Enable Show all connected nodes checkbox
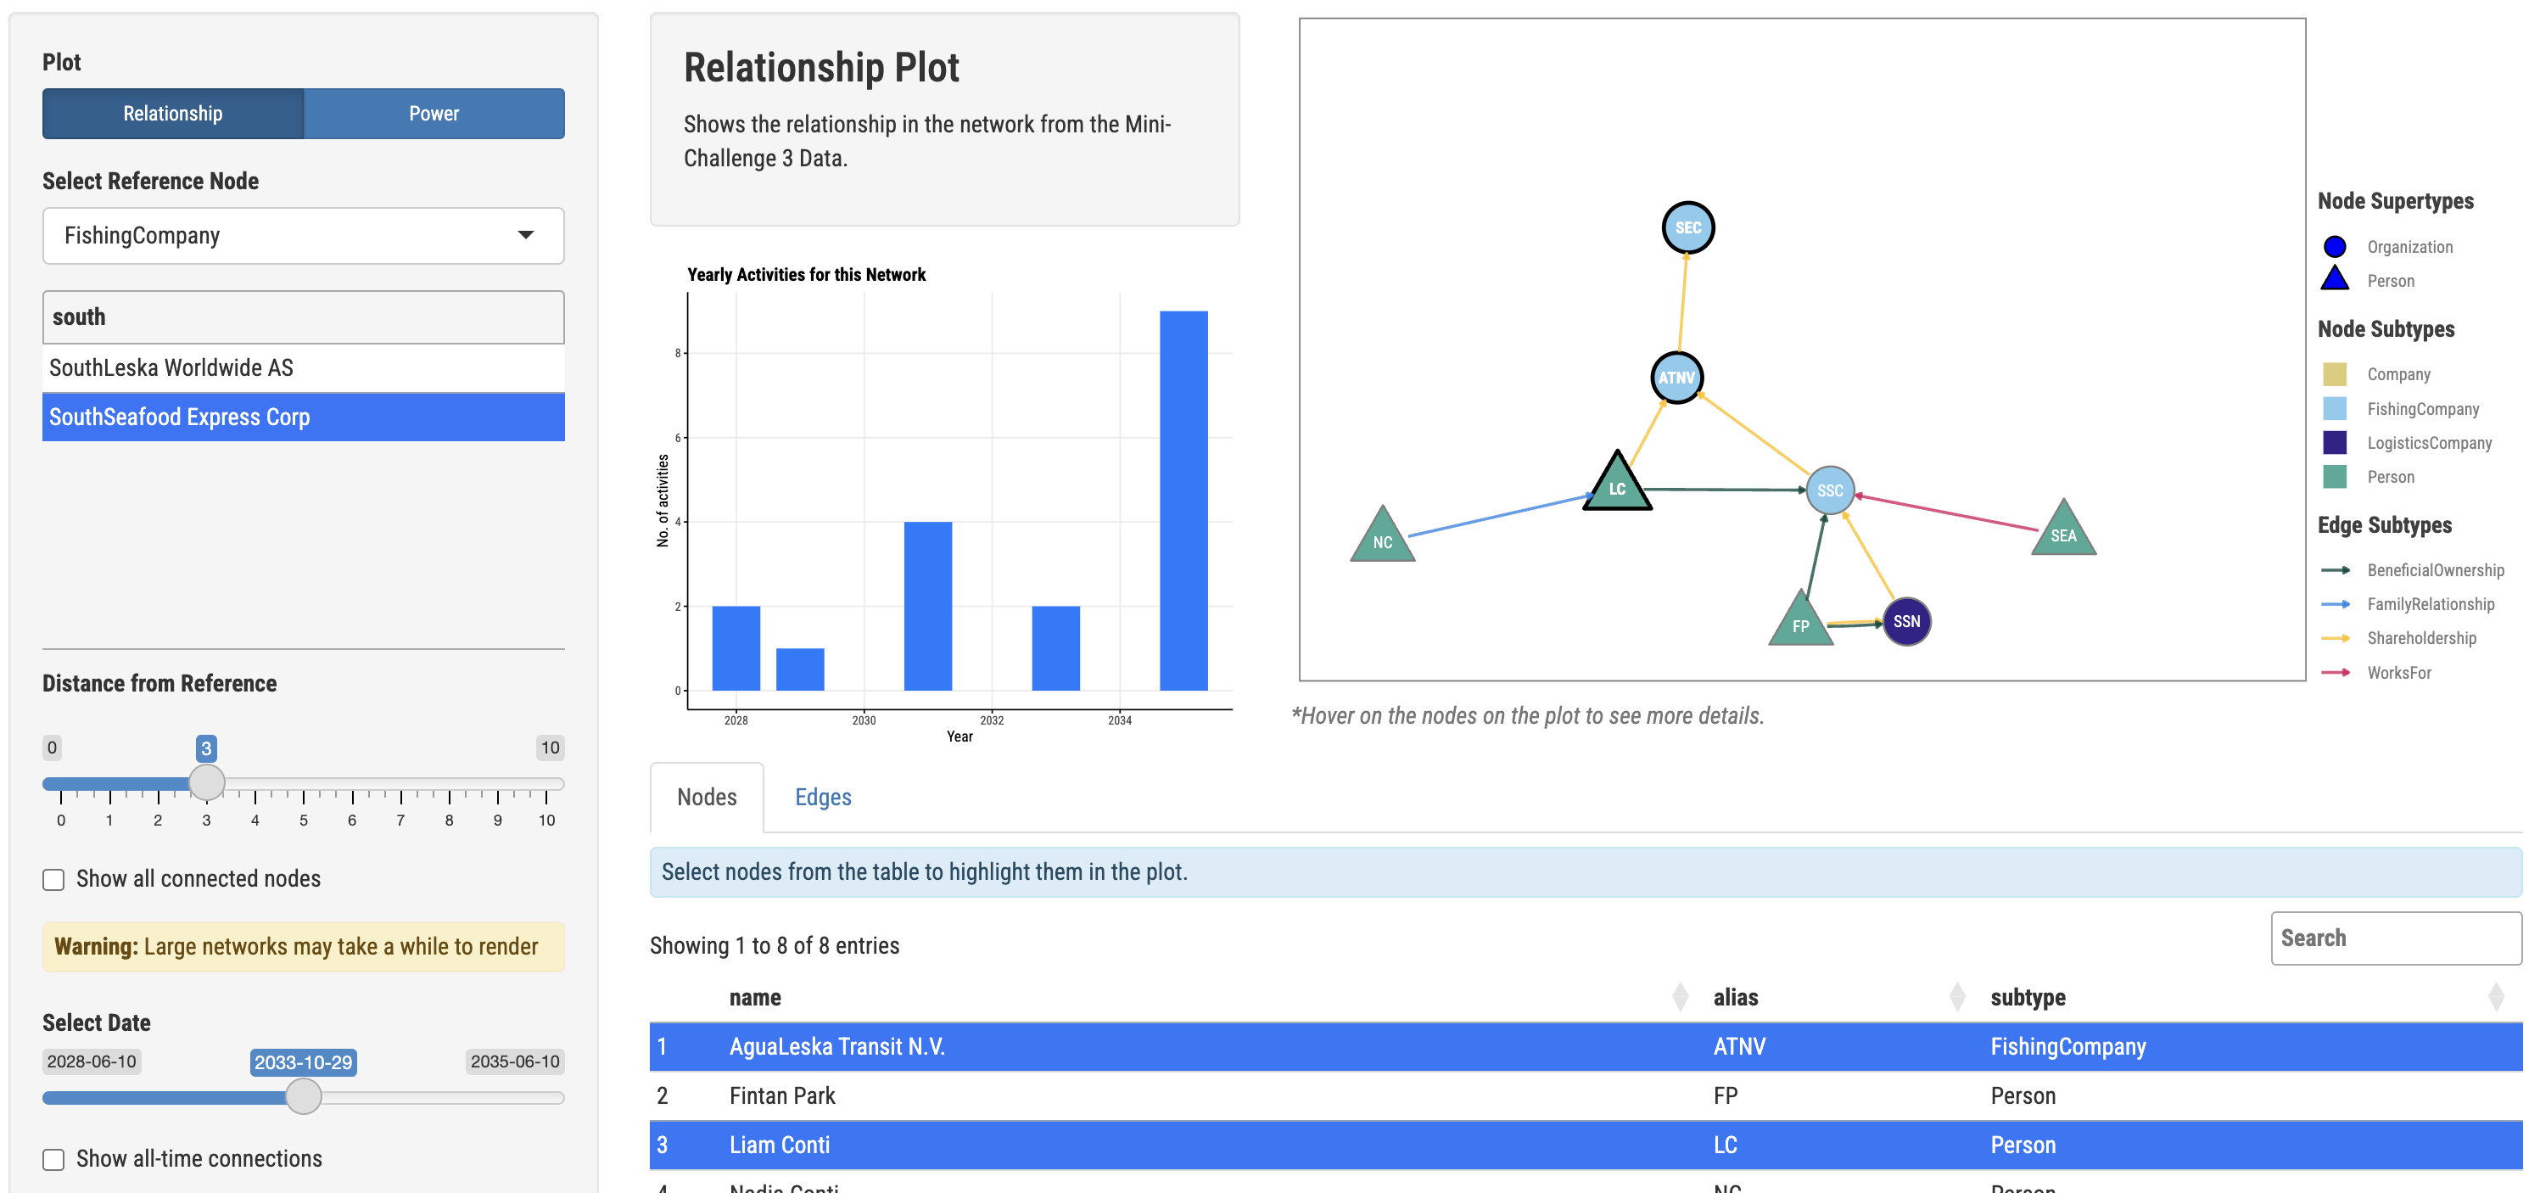Image resolution: width=2540 pixels, height=1193 pixels. point(54,879)
